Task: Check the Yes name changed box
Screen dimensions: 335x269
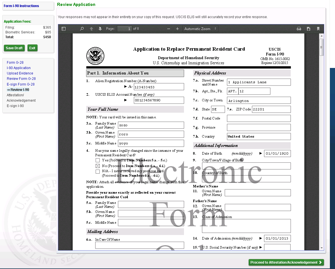Action: [x=98, y=160]
